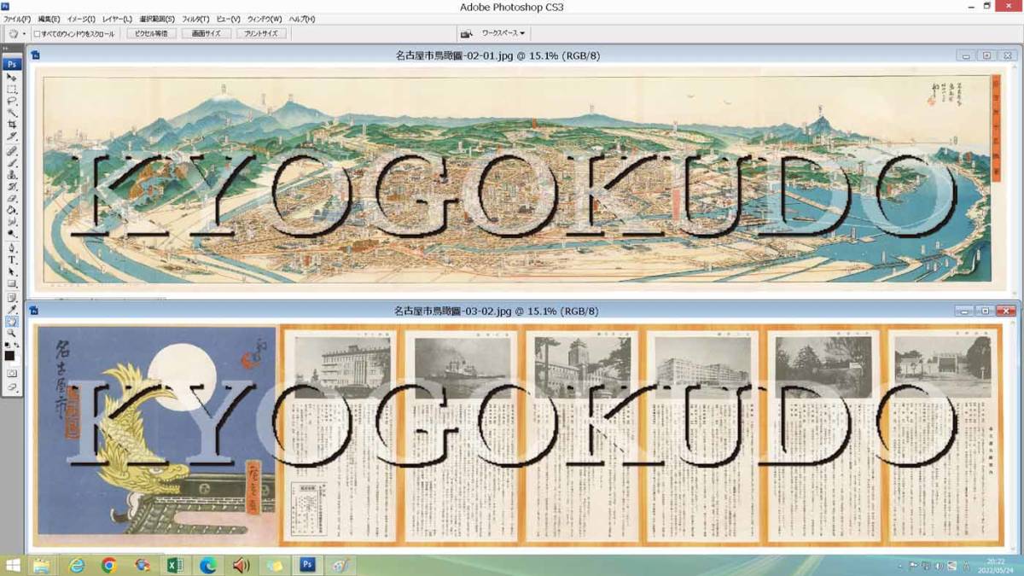The width and height of the screenshot is (1024, 576).
Task: Open File Explorer from the taskbar
Action: (42, 565)
